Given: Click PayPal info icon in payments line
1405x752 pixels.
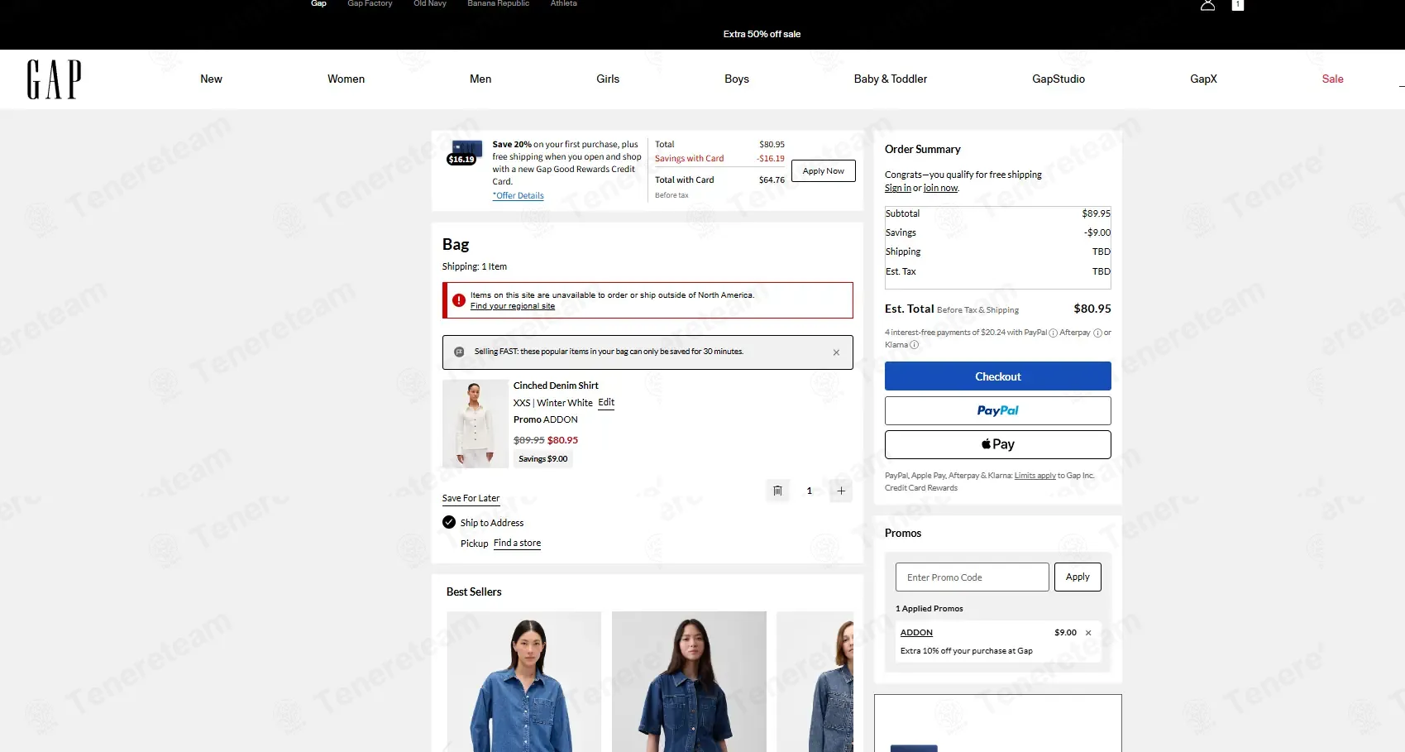Looking at the screenshot, I should click(1053, 333).
